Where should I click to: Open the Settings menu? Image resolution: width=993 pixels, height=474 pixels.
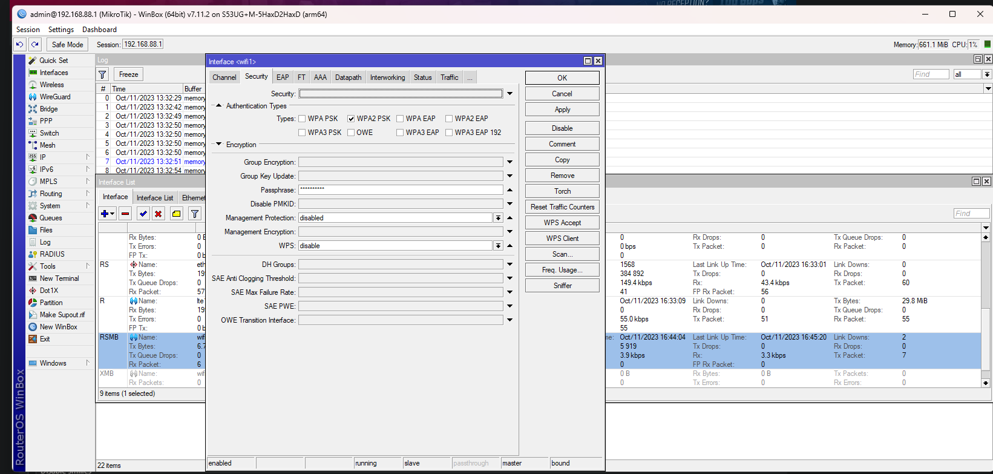61,30
